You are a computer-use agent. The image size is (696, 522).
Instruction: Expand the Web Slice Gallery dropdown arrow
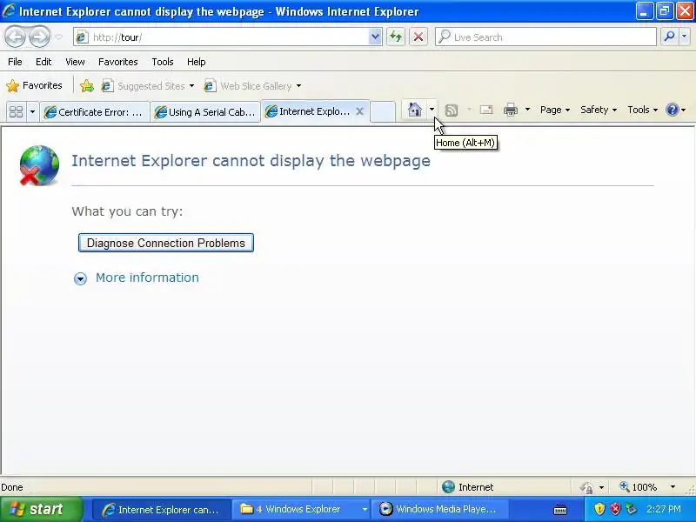point(298,86)
